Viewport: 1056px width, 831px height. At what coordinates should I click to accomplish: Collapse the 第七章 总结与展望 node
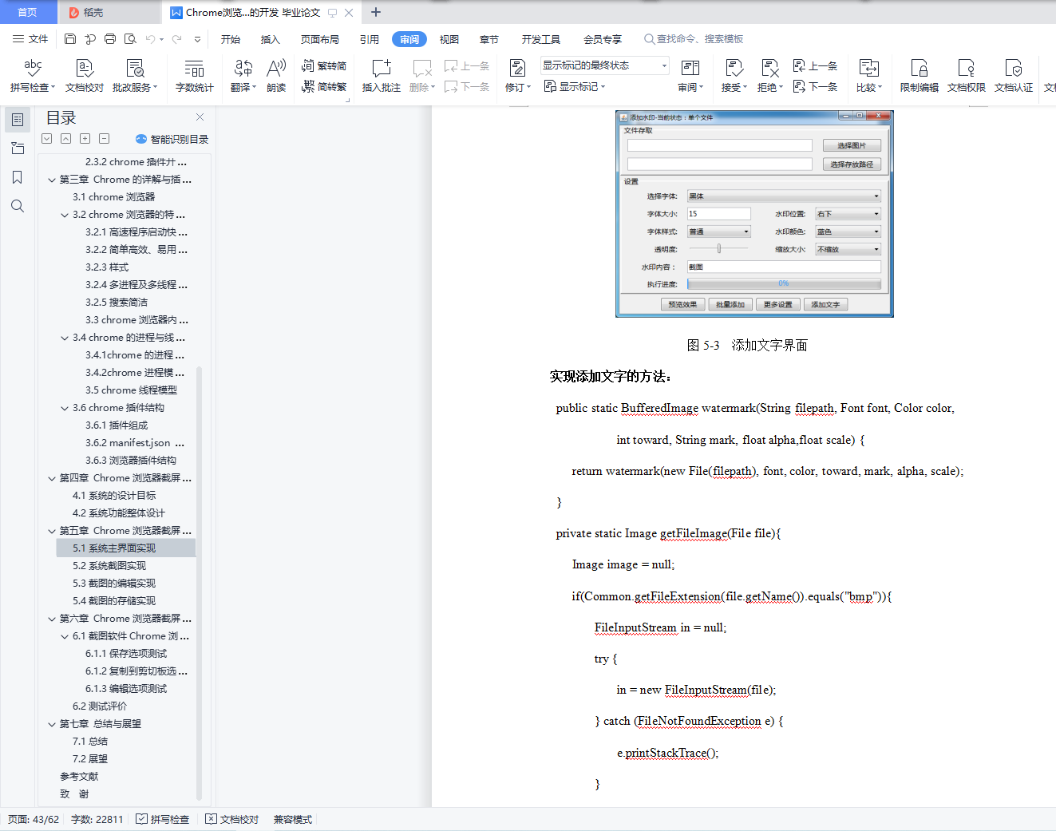point(52,724)
